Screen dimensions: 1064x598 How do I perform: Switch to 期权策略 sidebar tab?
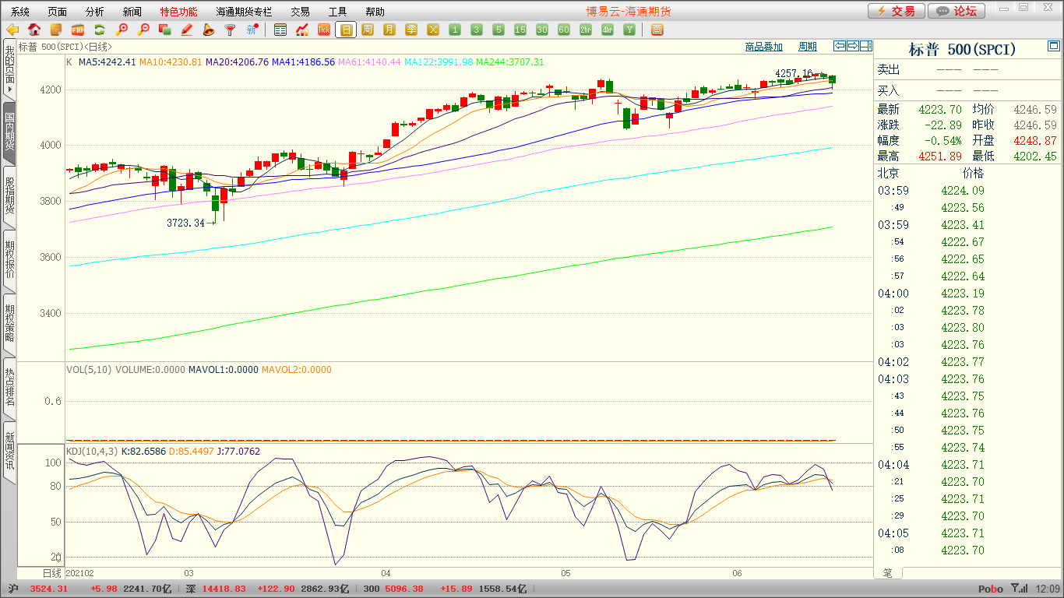coord(9,324)
